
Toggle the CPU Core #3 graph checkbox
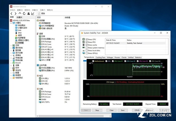click(138, 61)
